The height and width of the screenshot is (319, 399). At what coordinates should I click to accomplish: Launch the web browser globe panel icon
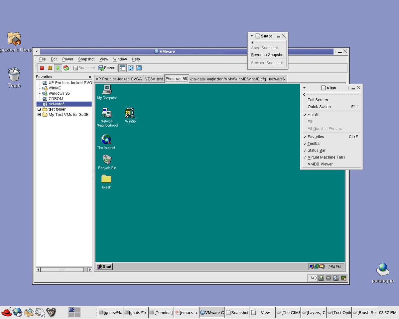pyautogui.click(x=17, y=312)
